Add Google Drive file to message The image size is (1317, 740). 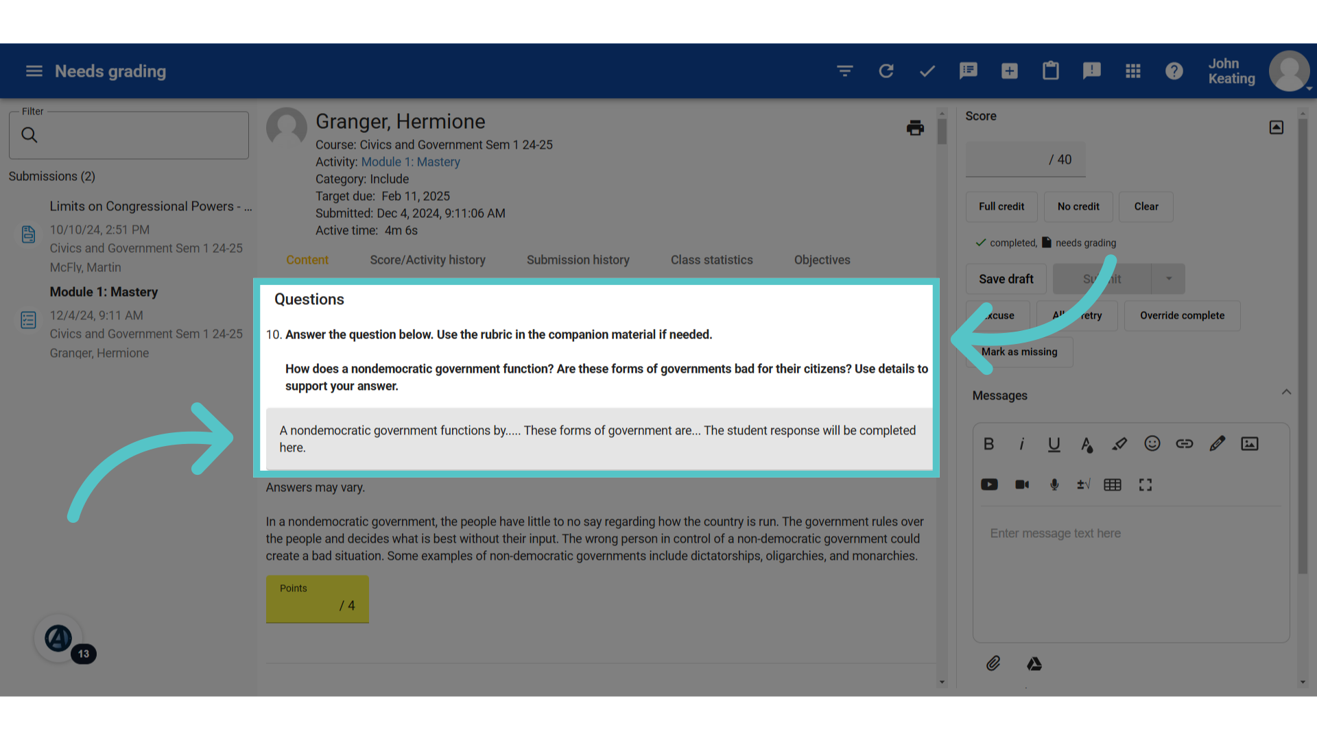point(1034,663)
